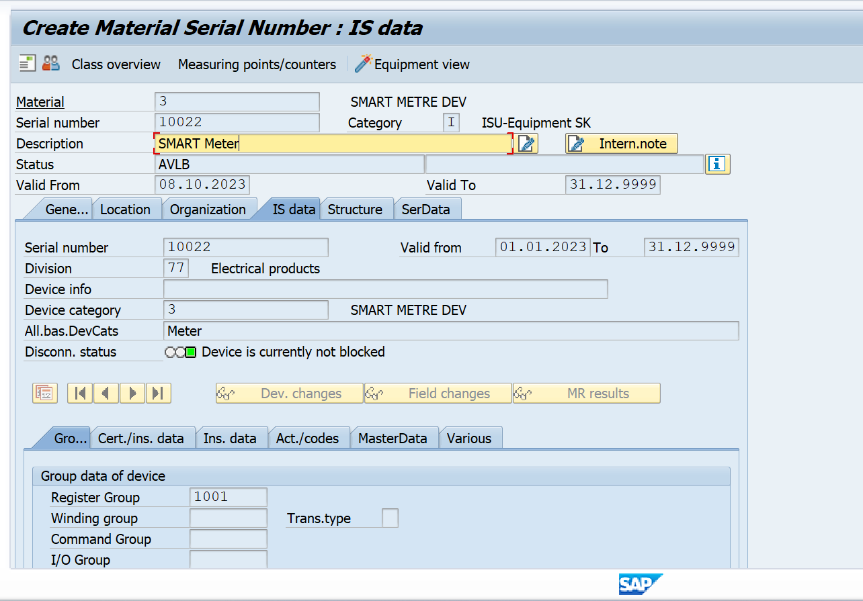Click the Command Group field
Viewport: 863px width, 601px height.
coord(229,539)
